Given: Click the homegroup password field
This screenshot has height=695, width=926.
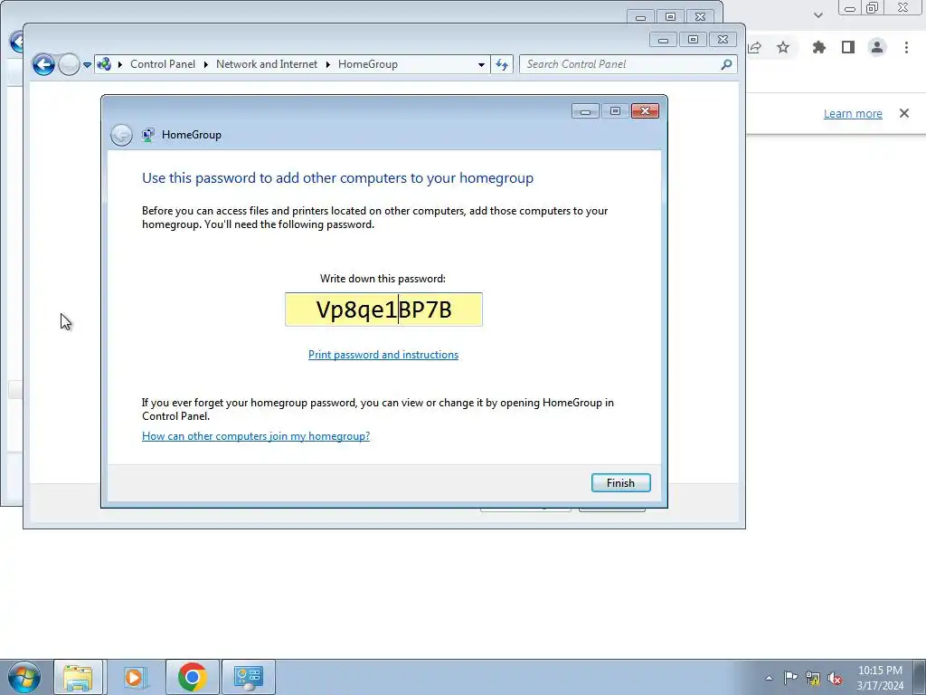Looking at the screenshot, I should pyautogui.click(x=383, y=309).
